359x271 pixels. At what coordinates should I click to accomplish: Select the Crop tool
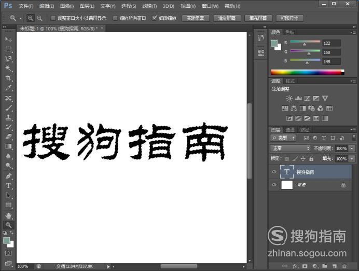[x=8, y=78]
